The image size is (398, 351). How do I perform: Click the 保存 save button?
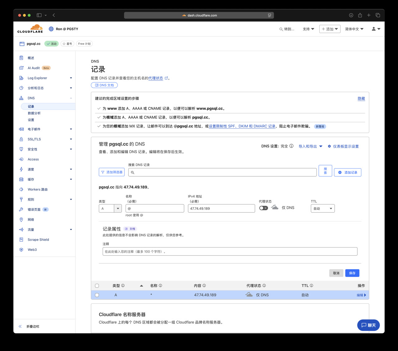pos(352,273)
